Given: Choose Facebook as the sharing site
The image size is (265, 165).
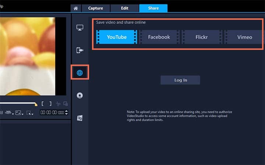Looking at the screenshot, I should (159, 37).
